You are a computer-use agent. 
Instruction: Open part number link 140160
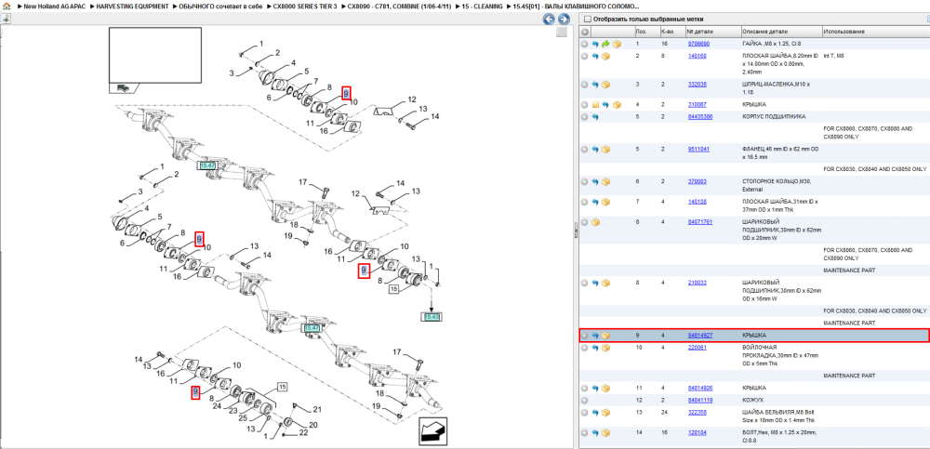697,56
